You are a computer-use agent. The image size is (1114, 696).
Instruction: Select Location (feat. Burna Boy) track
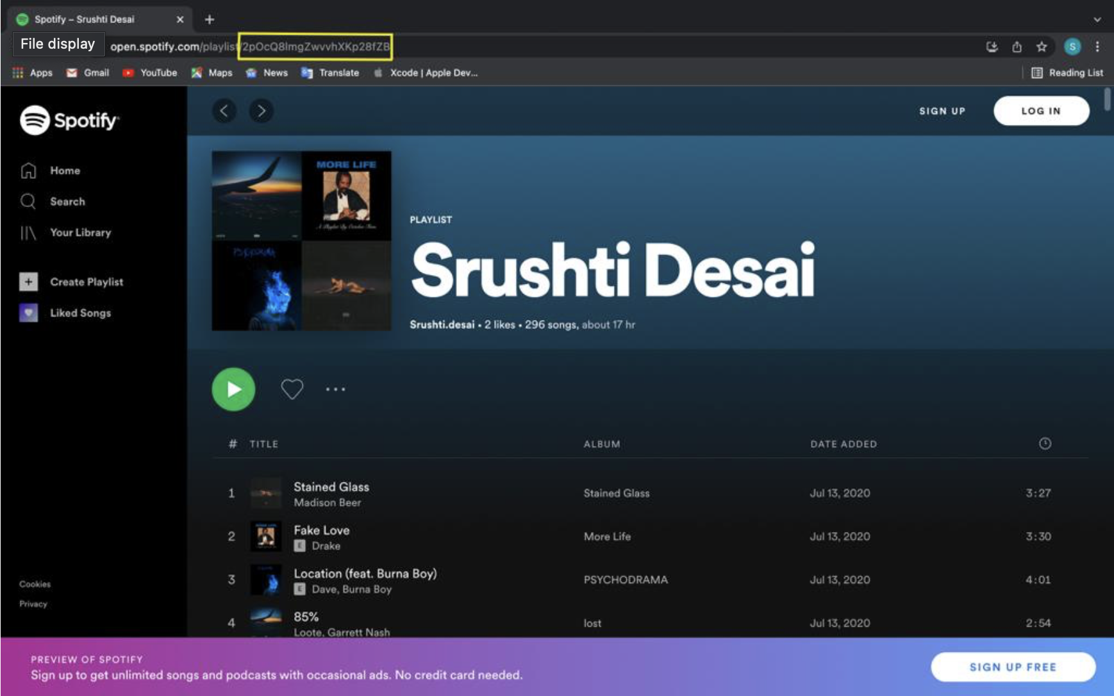pyautogui.click(x=365, y=573)
